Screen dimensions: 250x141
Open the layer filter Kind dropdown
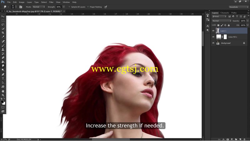click(x=219, y=16)
